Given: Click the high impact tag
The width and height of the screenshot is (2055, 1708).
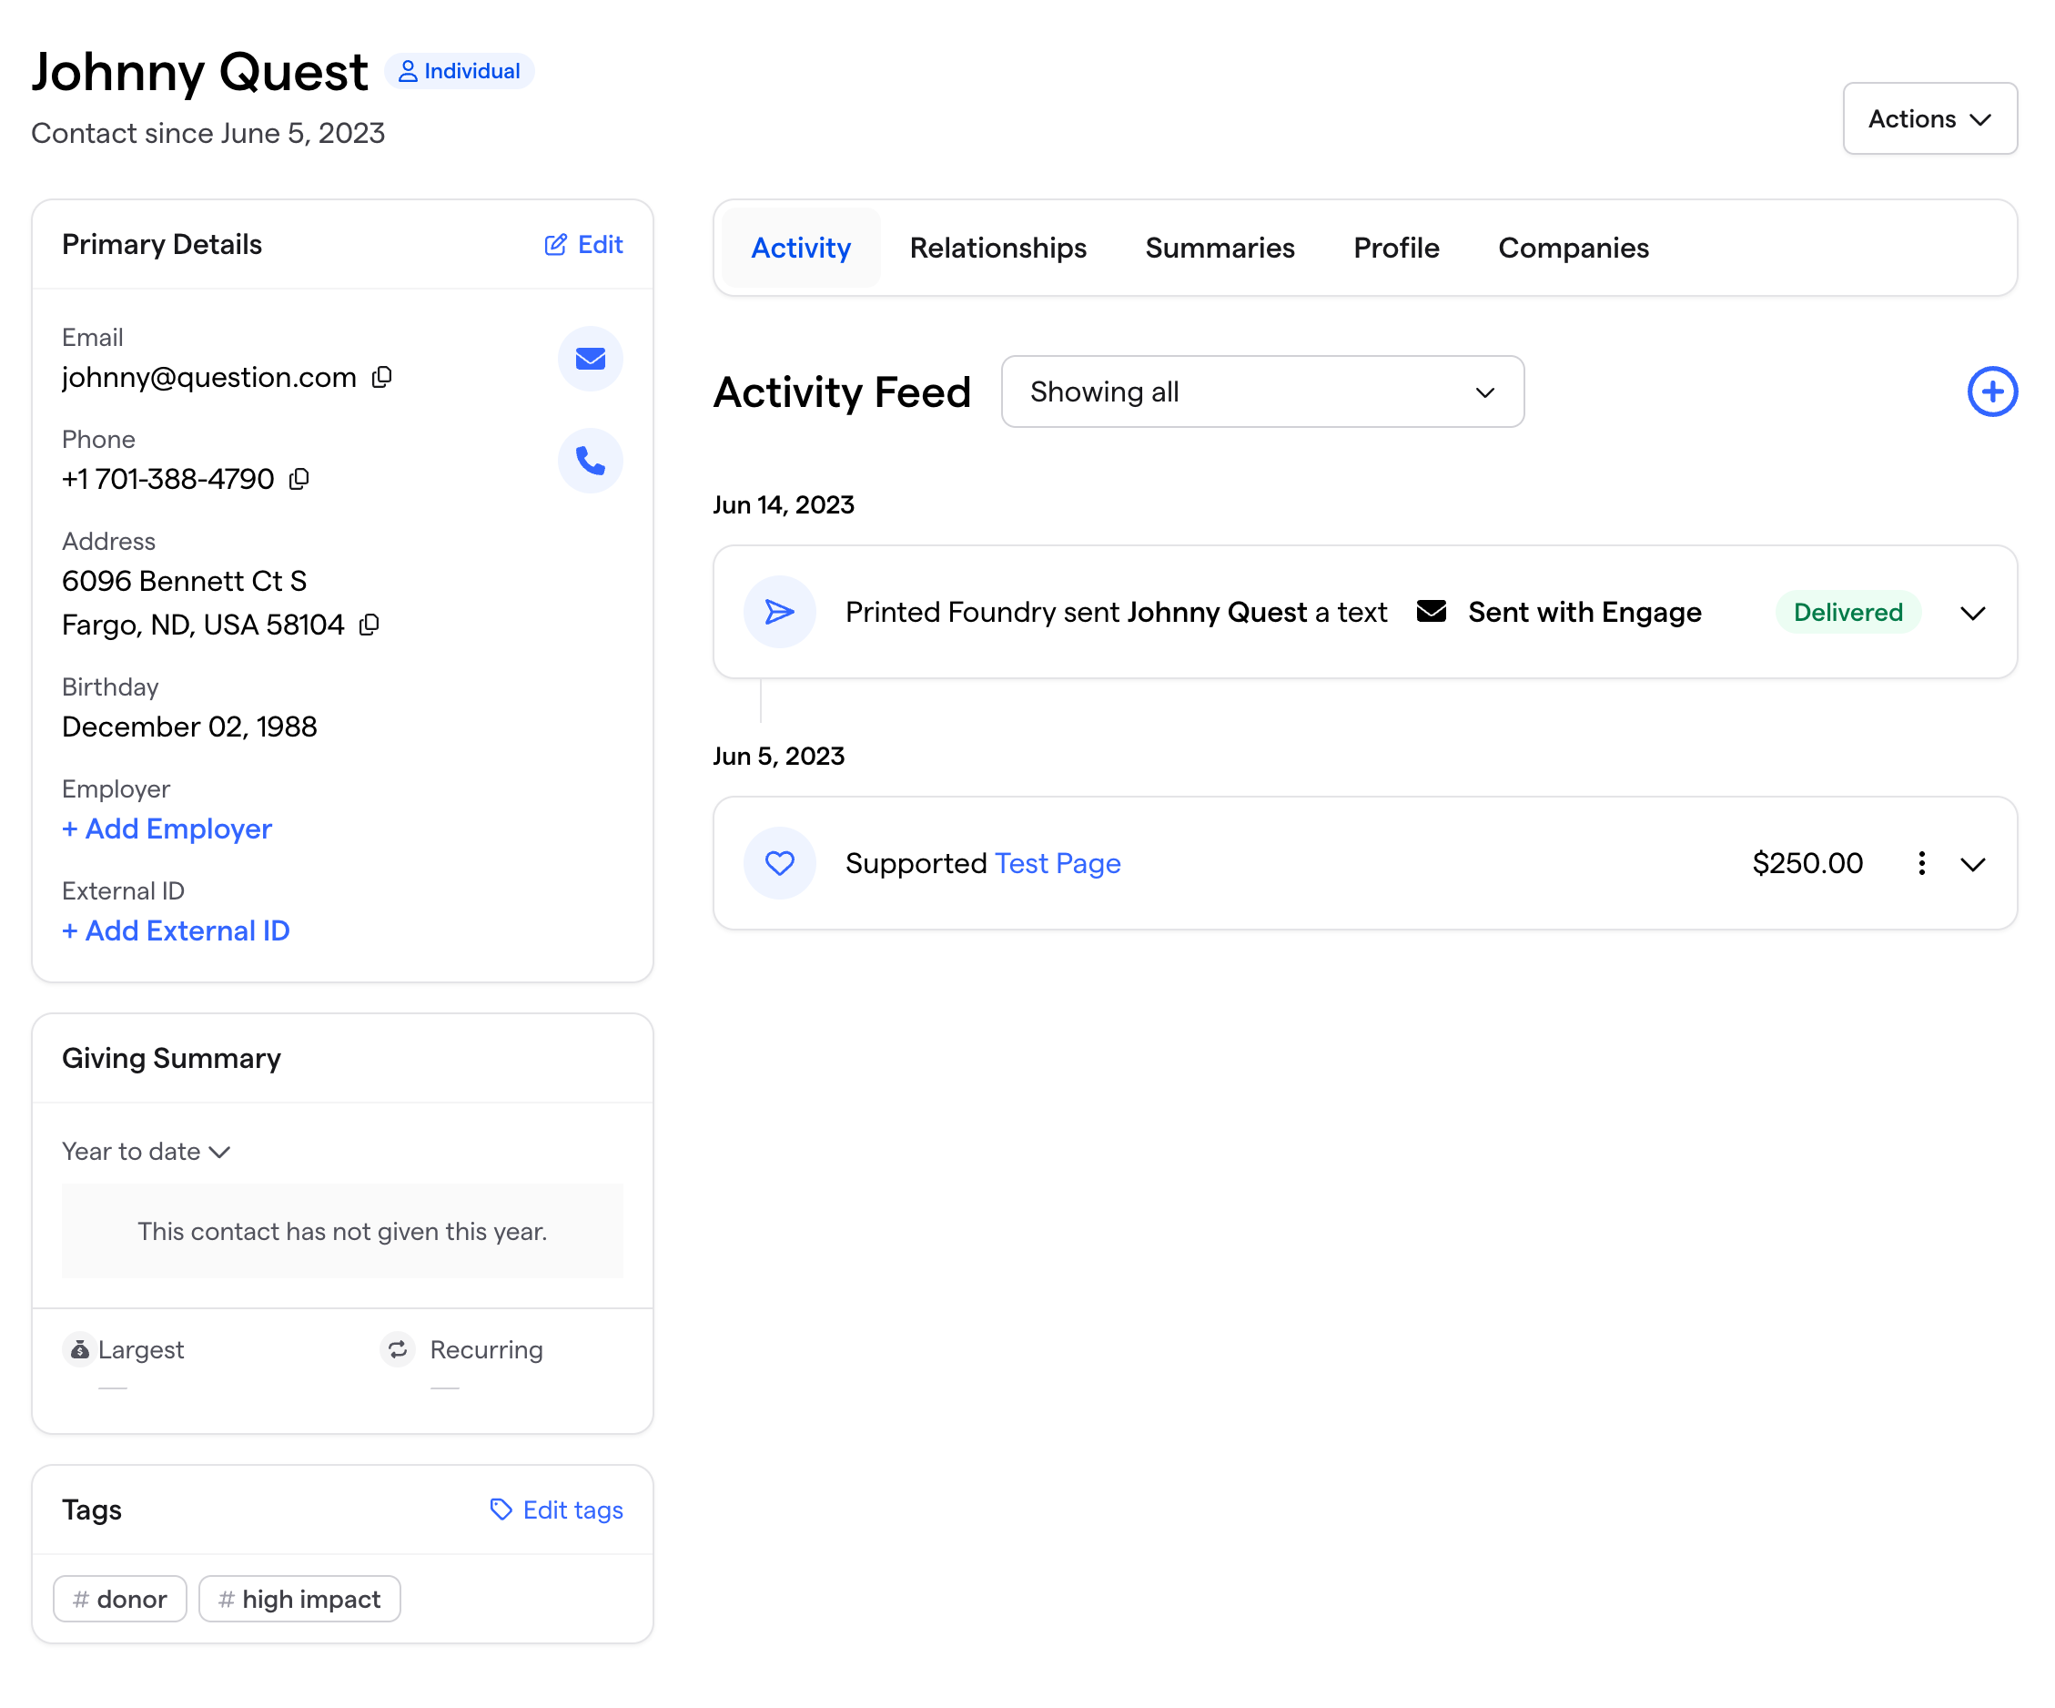Looking at the screenshot, I should click(299, 1599).
